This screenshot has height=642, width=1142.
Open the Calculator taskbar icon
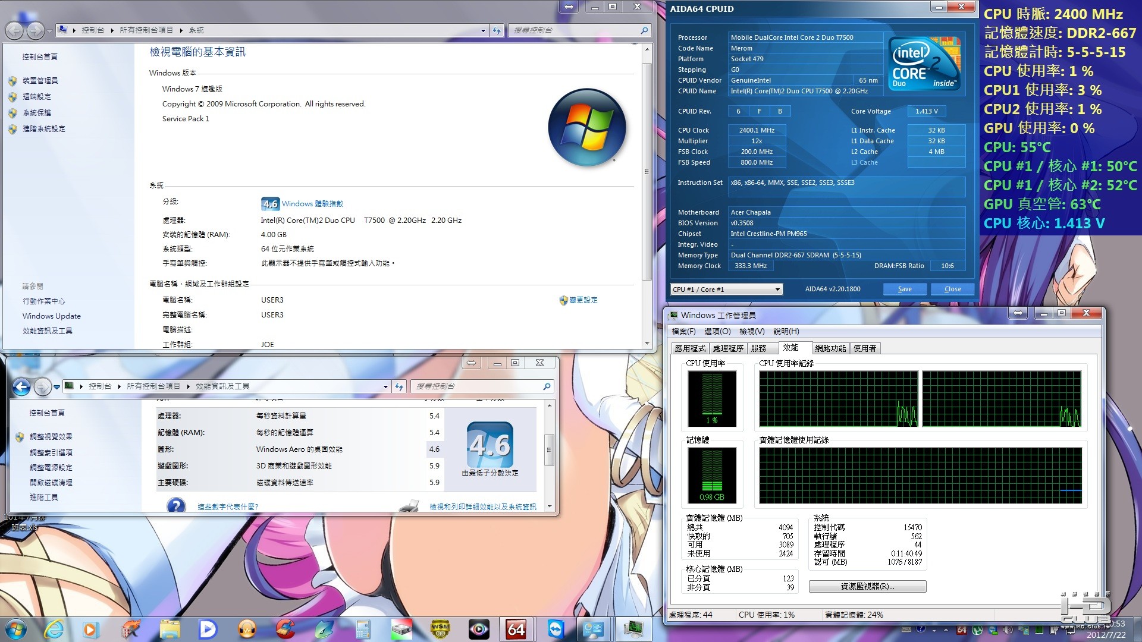[363, 629]
